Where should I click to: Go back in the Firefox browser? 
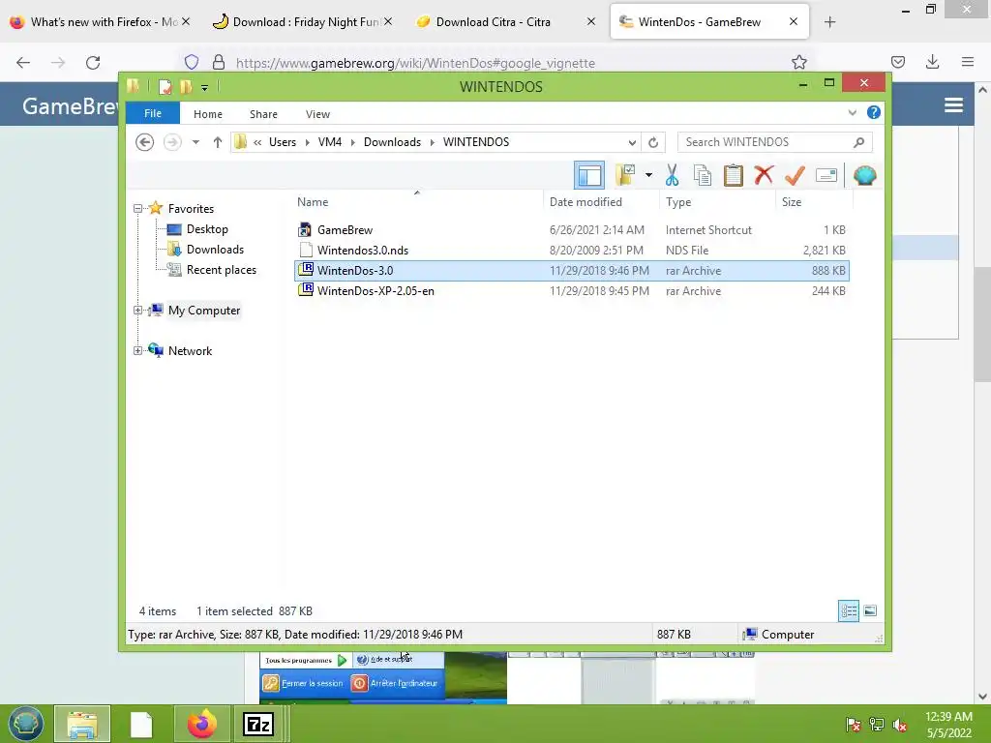pos(23,63)
